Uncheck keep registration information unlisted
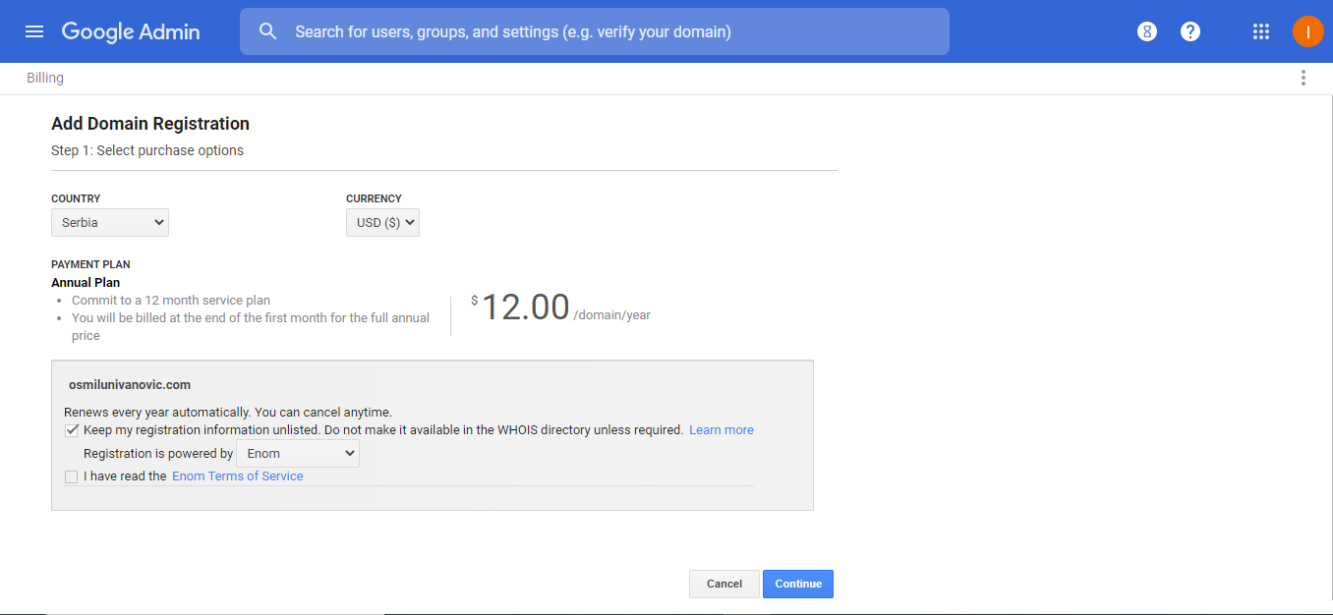This screenshot has width=1333, height=615. (72, 430)
